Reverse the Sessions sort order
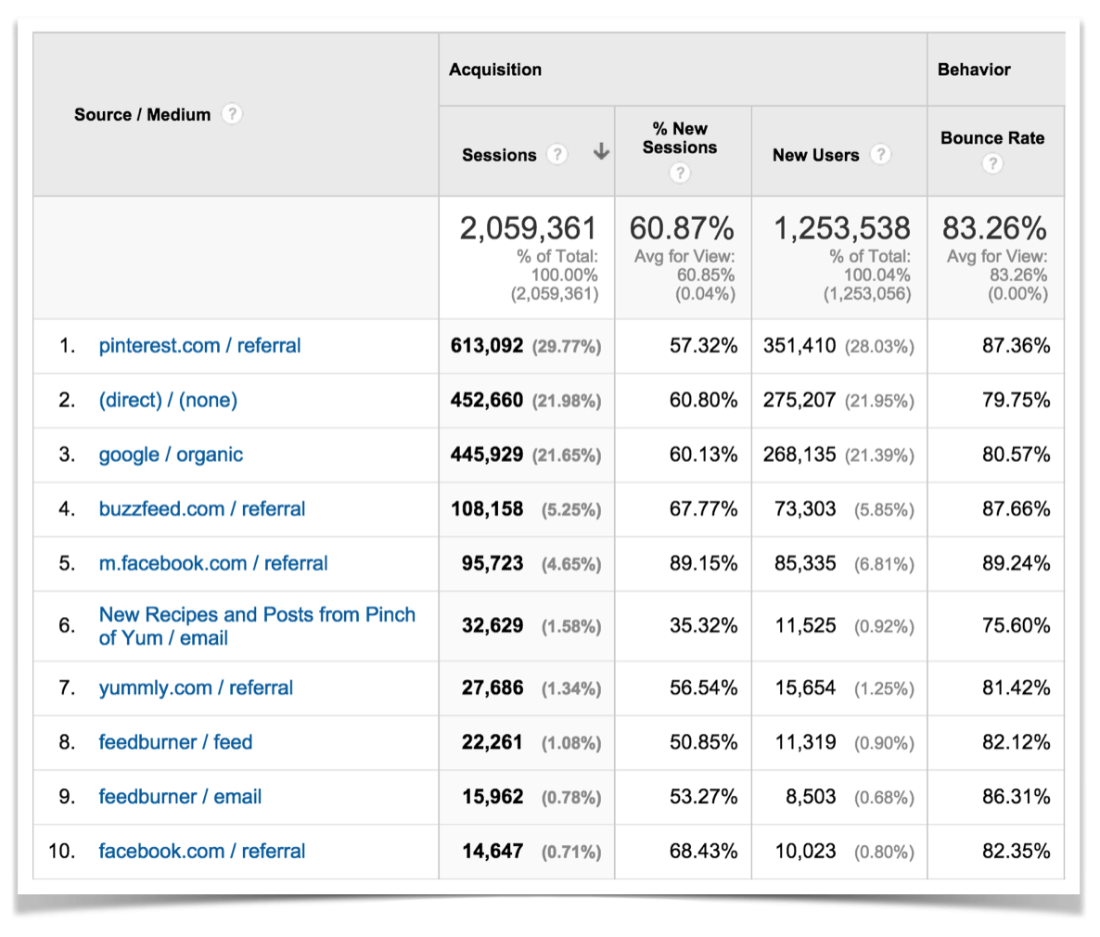Screen dimensions: 1100x937 point(601,151)
